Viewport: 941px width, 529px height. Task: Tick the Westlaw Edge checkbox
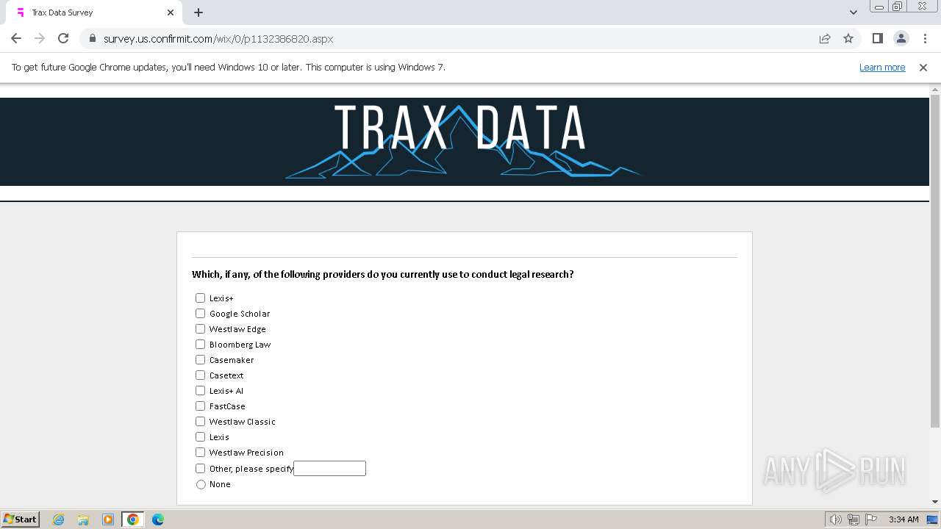[200, 328]
